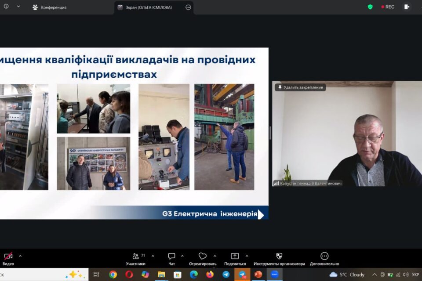
Task: Open more options on the Экран tab
Action: pyautogui.click(x=189, y=7)
